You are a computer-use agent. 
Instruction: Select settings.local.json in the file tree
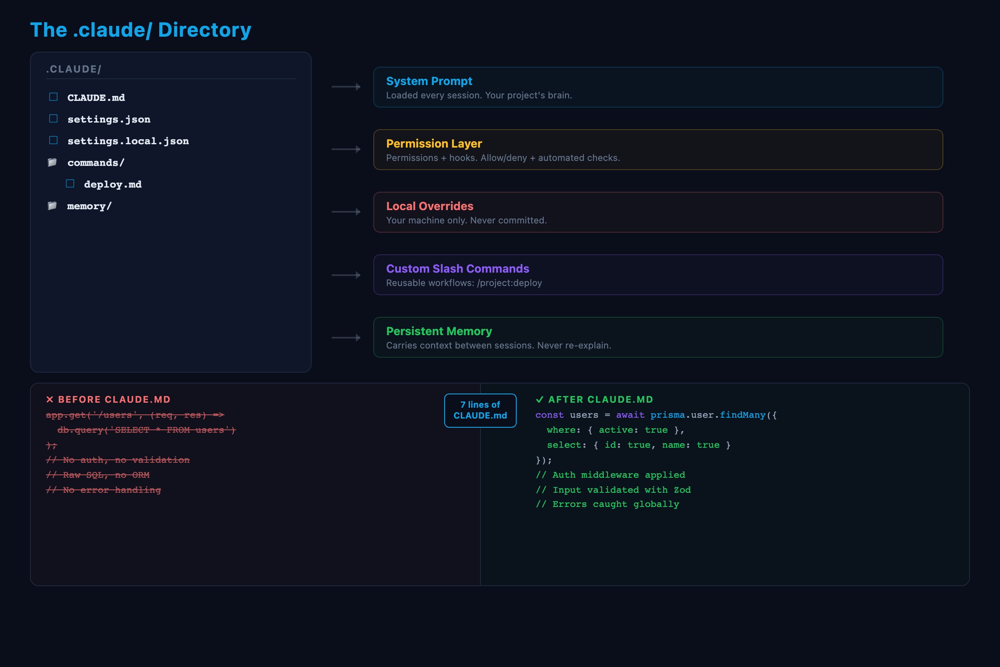point(127,140)
